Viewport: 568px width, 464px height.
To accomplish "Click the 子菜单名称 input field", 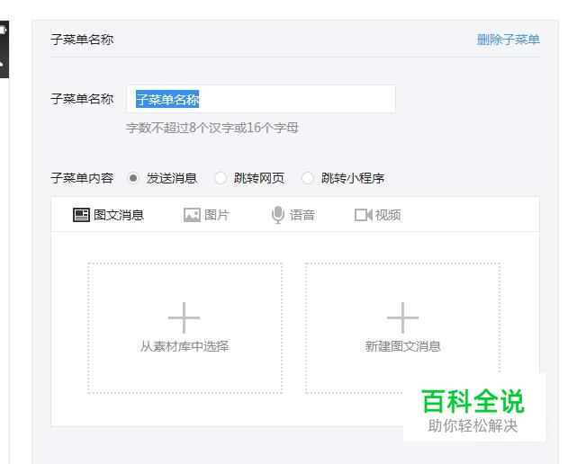I will coord(261,99).
